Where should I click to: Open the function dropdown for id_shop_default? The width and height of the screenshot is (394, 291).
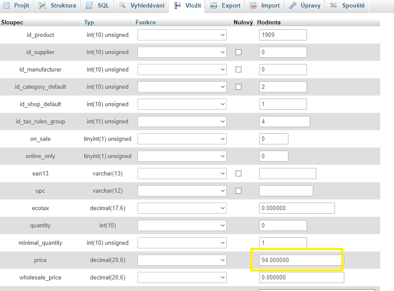pyautogui.click(x=182, y=104)
